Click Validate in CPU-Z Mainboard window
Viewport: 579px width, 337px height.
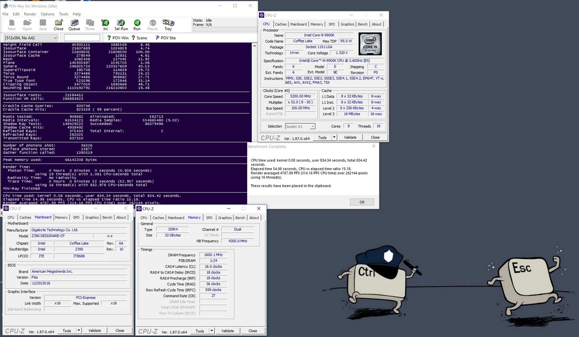point(95,331)
